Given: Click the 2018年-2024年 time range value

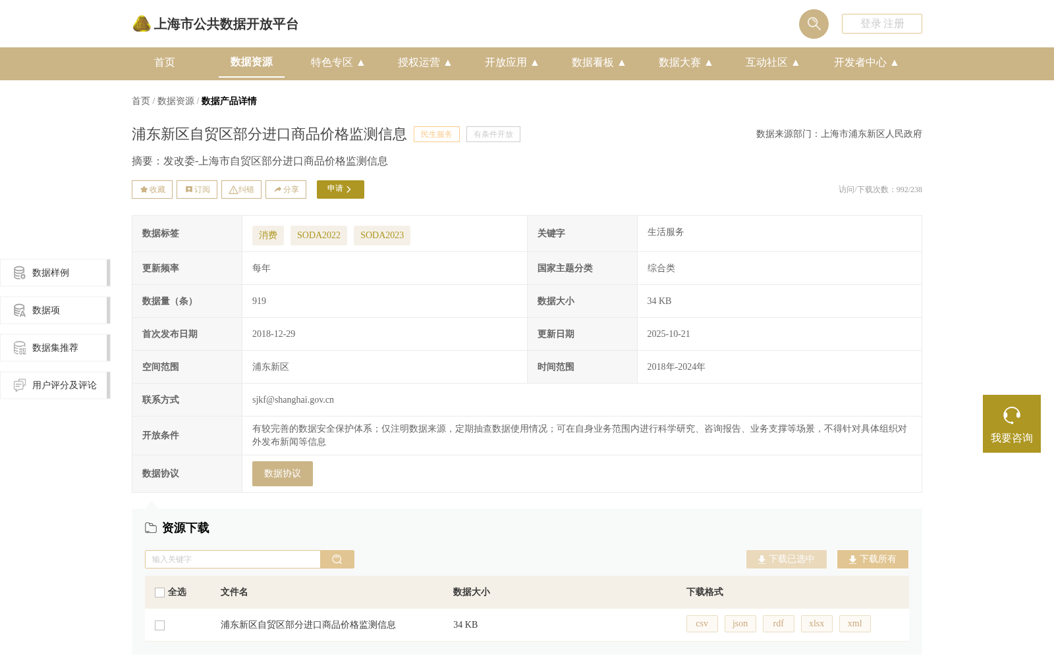Looking at the screenshot, I should [676, 367].
